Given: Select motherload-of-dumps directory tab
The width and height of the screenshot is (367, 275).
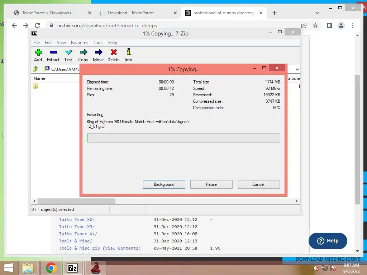Looking at the screenshot, I should coord(224,13).
